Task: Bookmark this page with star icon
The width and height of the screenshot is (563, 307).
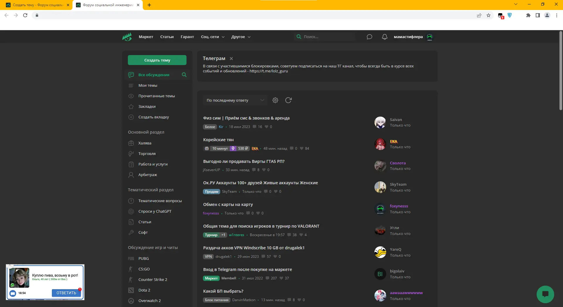Action: (x=489, y=15)
